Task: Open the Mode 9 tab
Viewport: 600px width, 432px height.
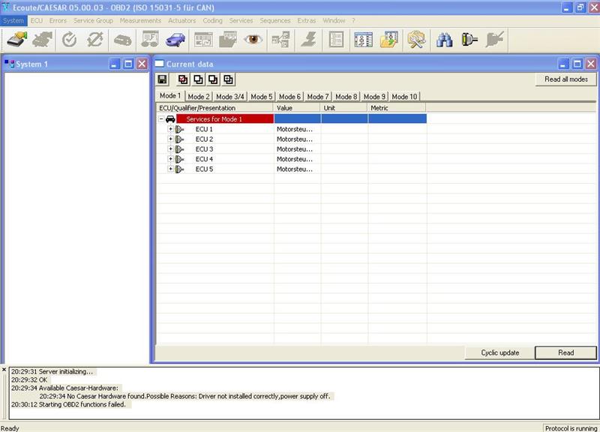Action: coord(374,97)
